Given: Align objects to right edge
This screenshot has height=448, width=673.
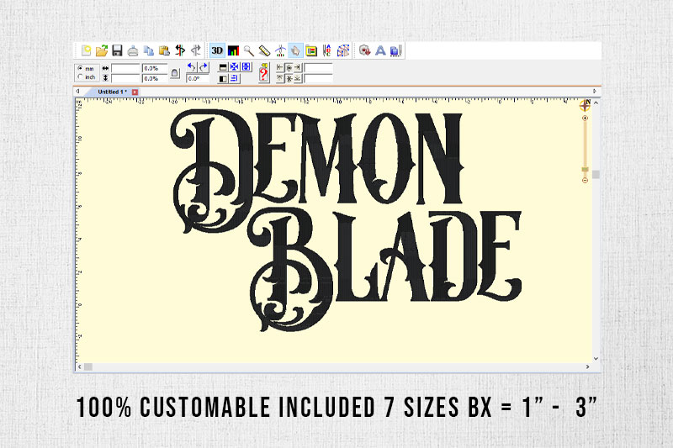Looking at the screenshot, I should (298, 68).
